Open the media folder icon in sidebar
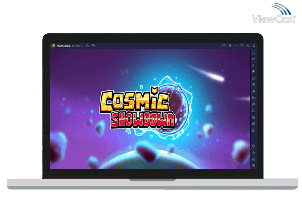This screenshot has height=207, width=302. (254, 111)
